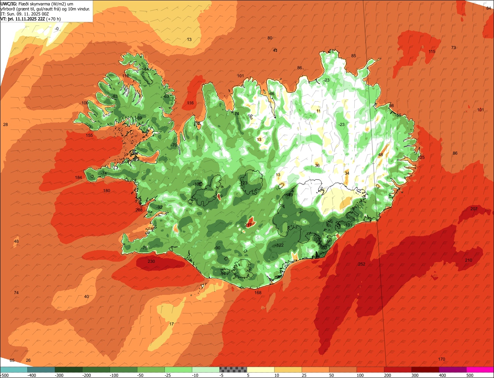
Task: Click the map value '26' near bottom left
Action: (28, 360)
